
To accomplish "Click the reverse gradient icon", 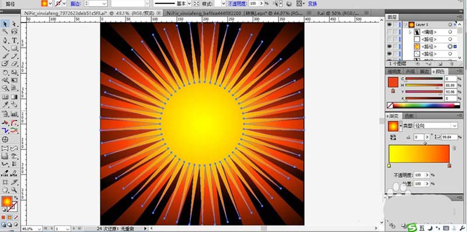I will pyautogui.click(x=393, y=137).
